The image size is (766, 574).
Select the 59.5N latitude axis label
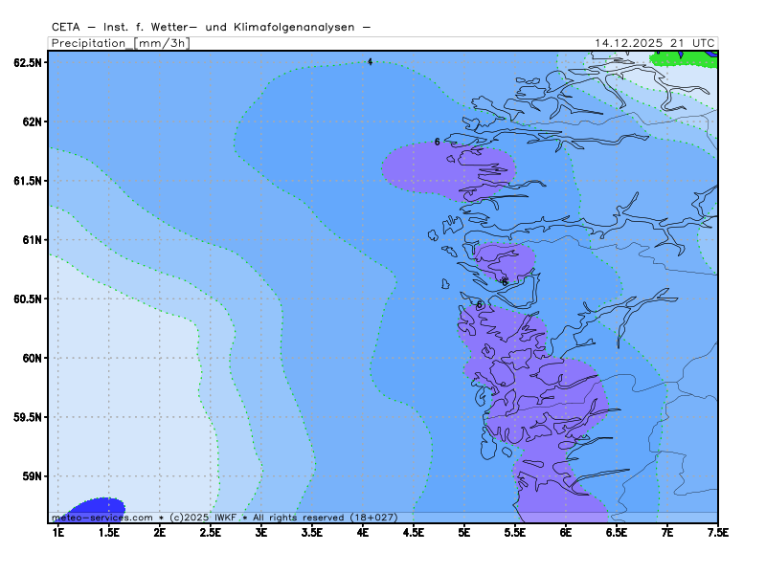click(28, 417)
